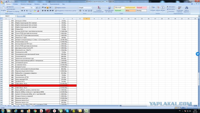Save workbook via Quick Access diskette icon
The height and width of the screenshot is (113, 200).
(x=6, y=1)
